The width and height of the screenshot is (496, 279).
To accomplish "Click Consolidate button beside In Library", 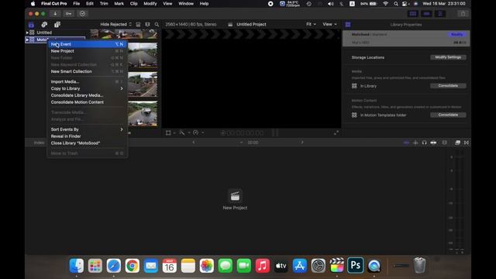I will point(448,86).
